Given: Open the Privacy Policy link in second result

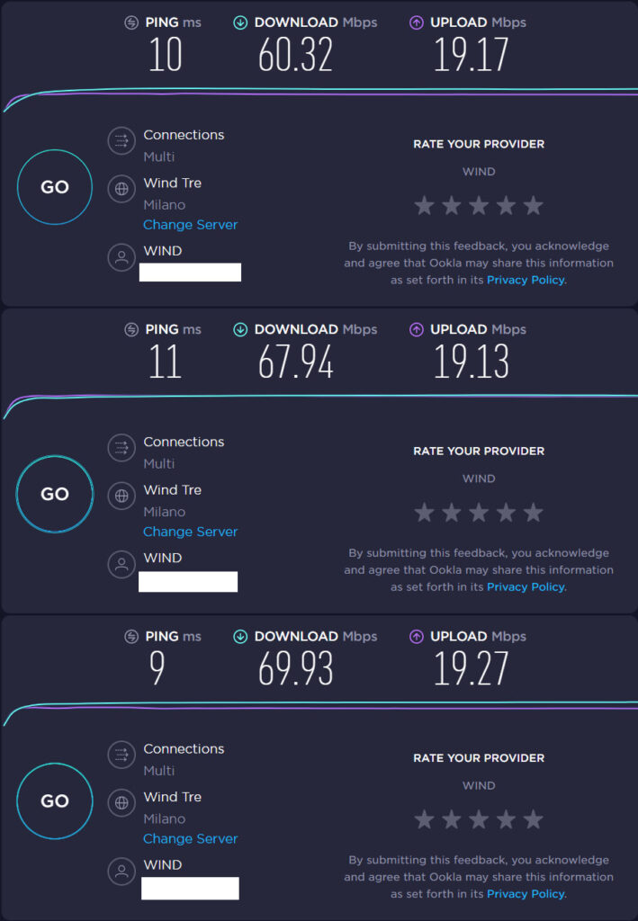Looking at the screenshot, I should pyautogui.click(x=526, y=586).
